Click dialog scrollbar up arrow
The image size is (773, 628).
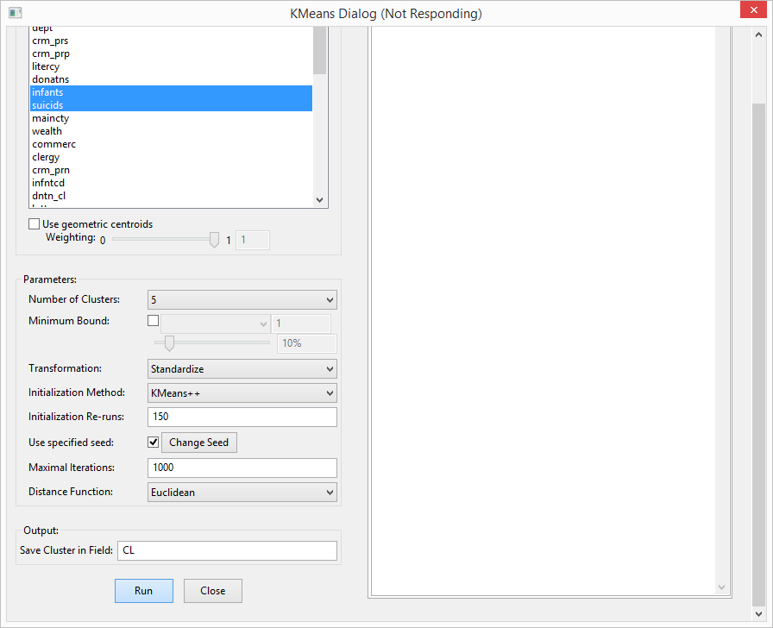758,35
